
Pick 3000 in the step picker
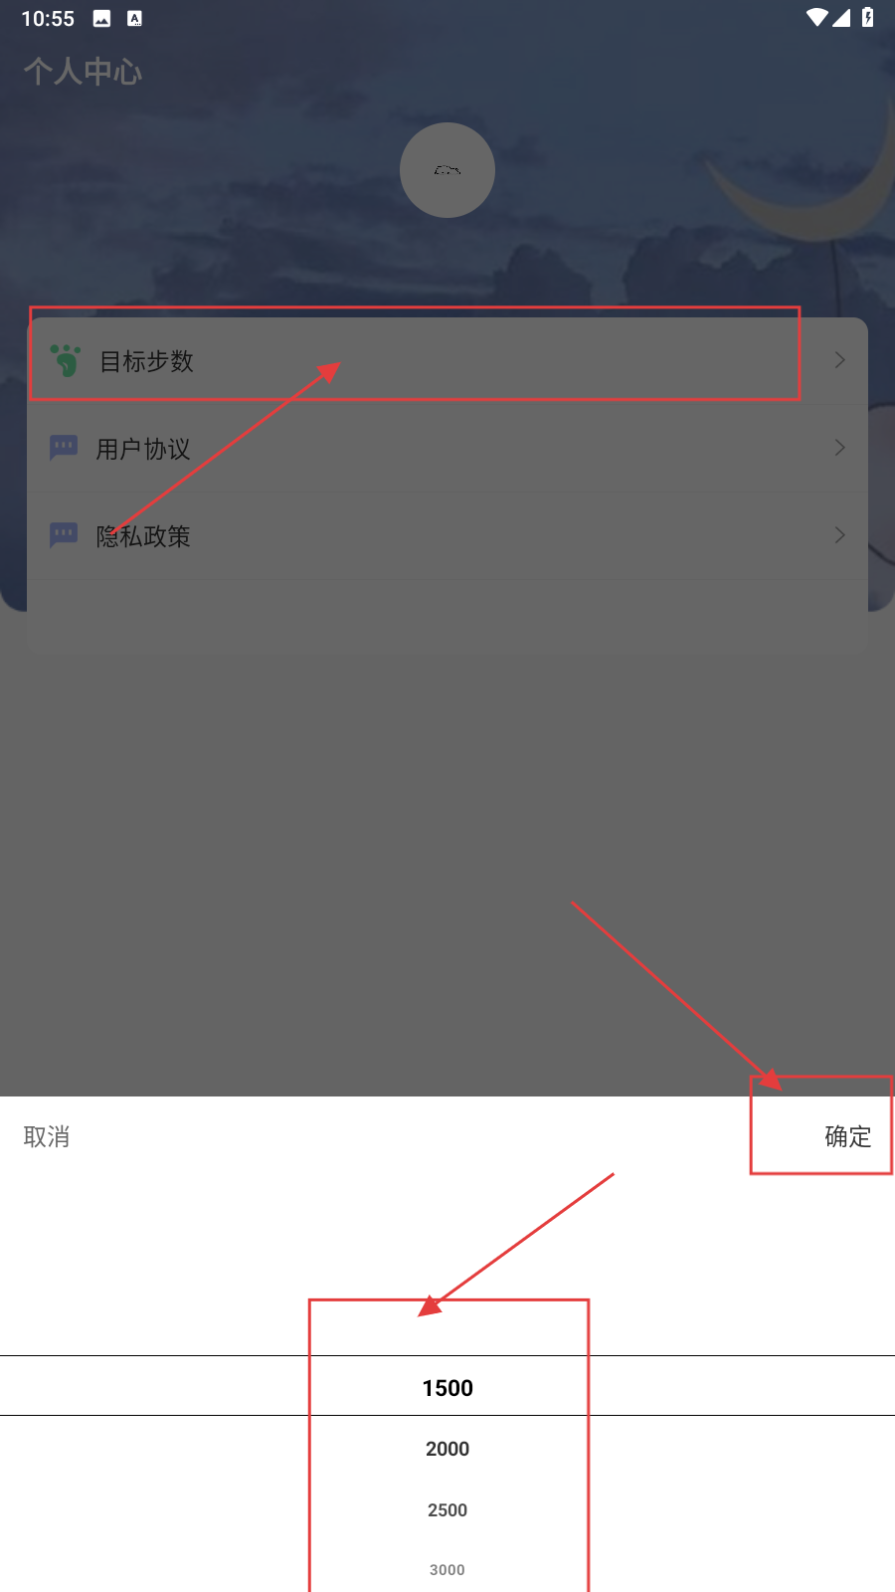pyautogui.click(x=447, y=1570)
